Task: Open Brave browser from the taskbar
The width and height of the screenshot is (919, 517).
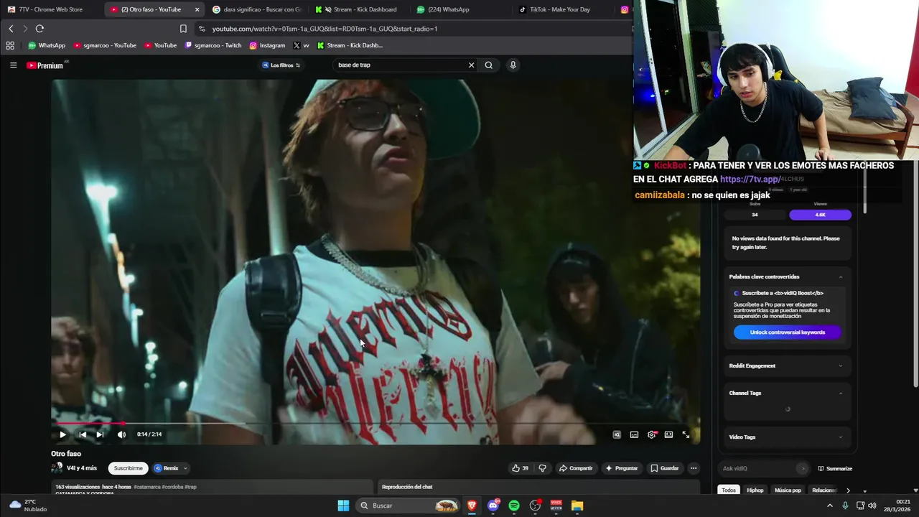Action: pos(472,506)
